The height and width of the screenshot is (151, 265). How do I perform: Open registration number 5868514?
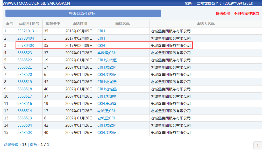[x=25, y=111]
